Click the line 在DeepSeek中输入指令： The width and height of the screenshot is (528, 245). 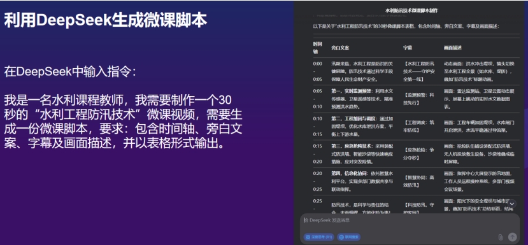pos(71,72)
